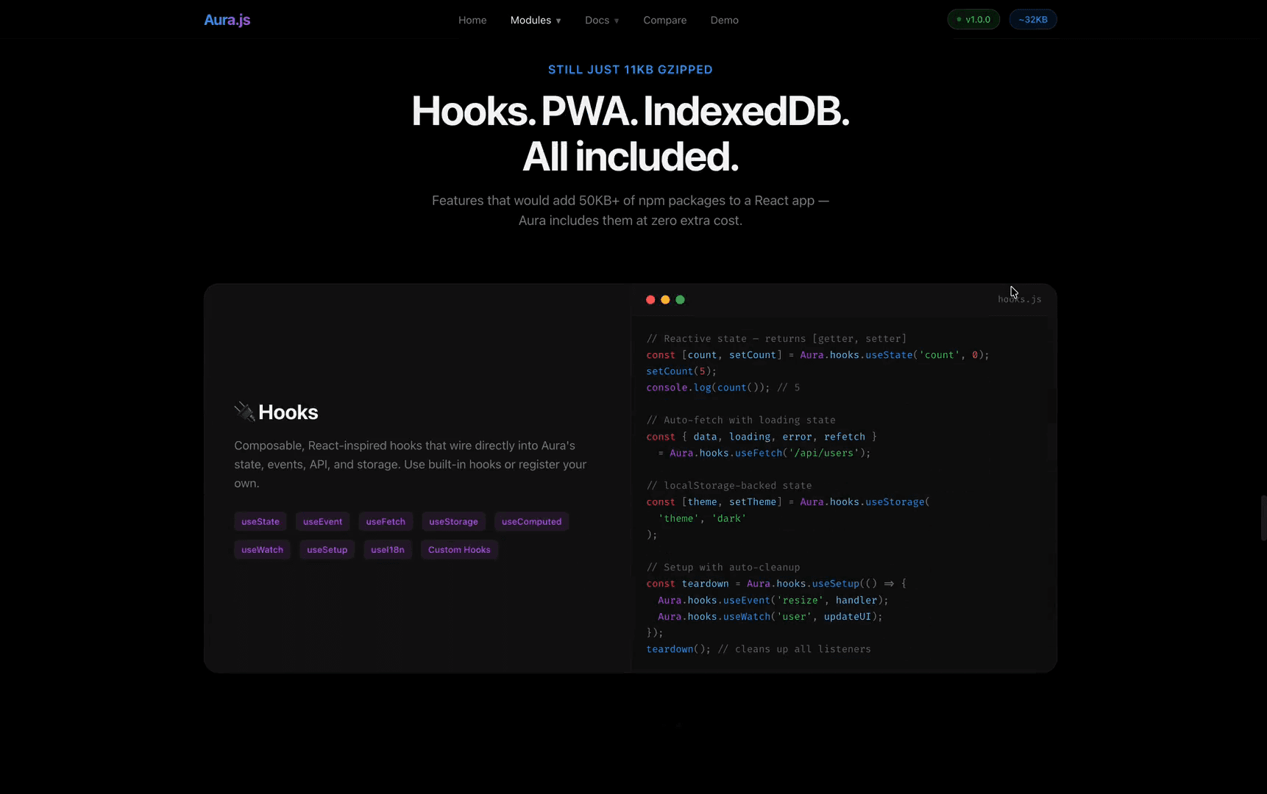Viewport: 1267px width, 794px height.
Task: Click the Demo navigation link
Action: coord(724,20)
